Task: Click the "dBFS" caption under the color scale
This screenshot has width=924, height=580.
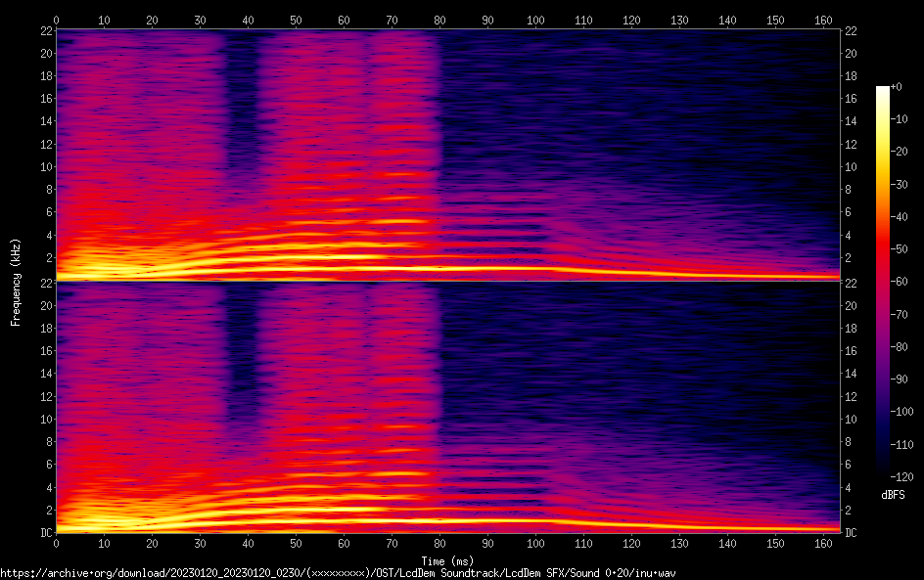Action: click(892, 496)
